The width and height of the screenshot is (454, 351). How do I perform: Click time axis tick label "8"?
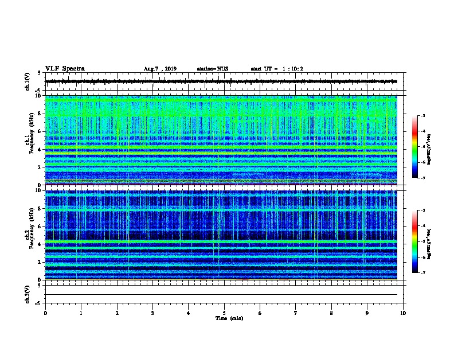[331, 313]
